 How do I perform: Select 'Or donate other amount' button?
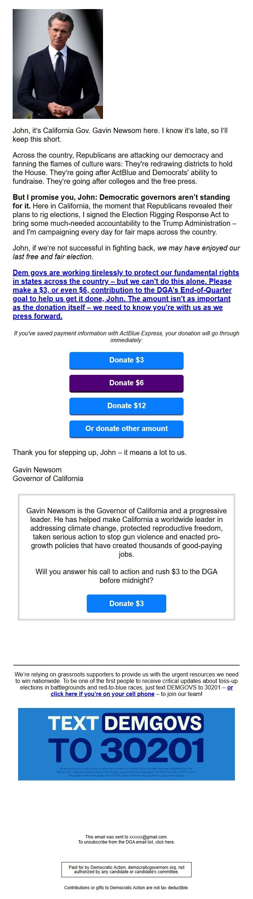click(x=126, y=428)
